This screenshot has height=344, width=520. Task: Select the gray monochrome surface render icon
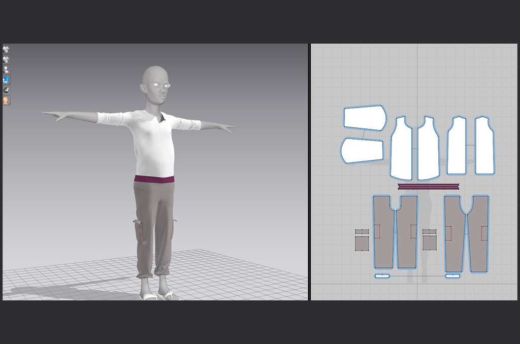point(6,90)
